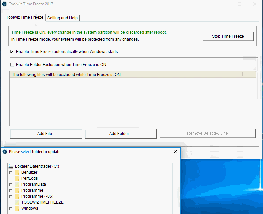The height and width of the screenshot is (214, 263).
Task: Click the ProgramData folder icon
Action: pyautogui.click(x=17, y=184)
